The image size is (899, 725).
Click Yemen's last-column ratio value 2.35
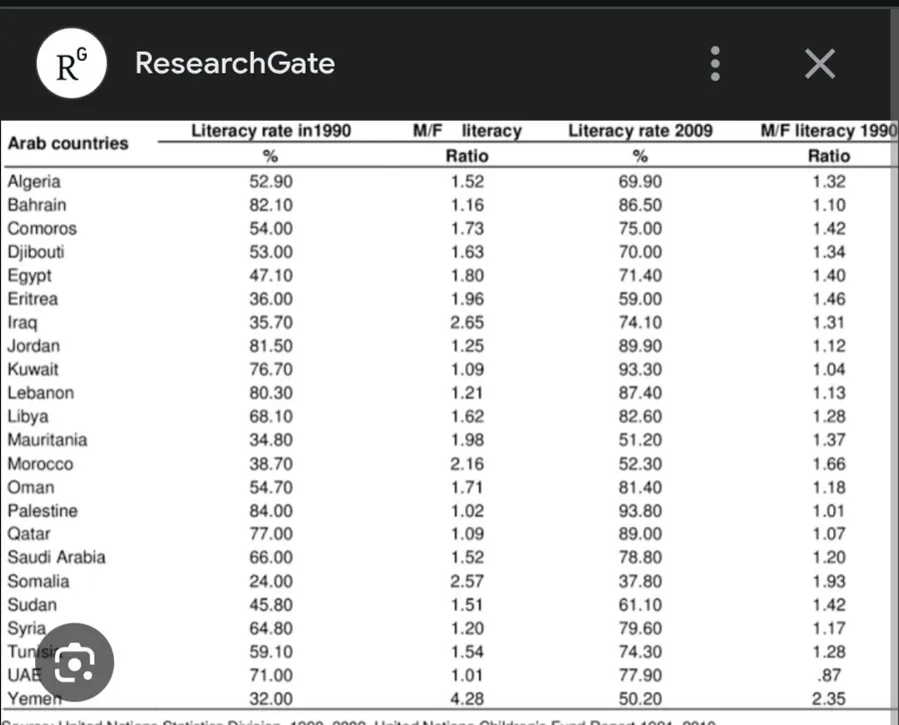pos(829,699)
